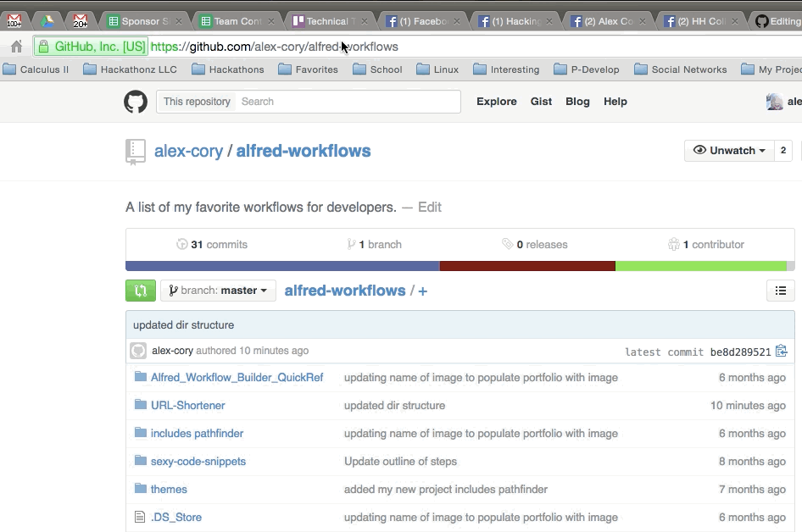Click the sexy-code-snippets folder icon

[141, 461]
